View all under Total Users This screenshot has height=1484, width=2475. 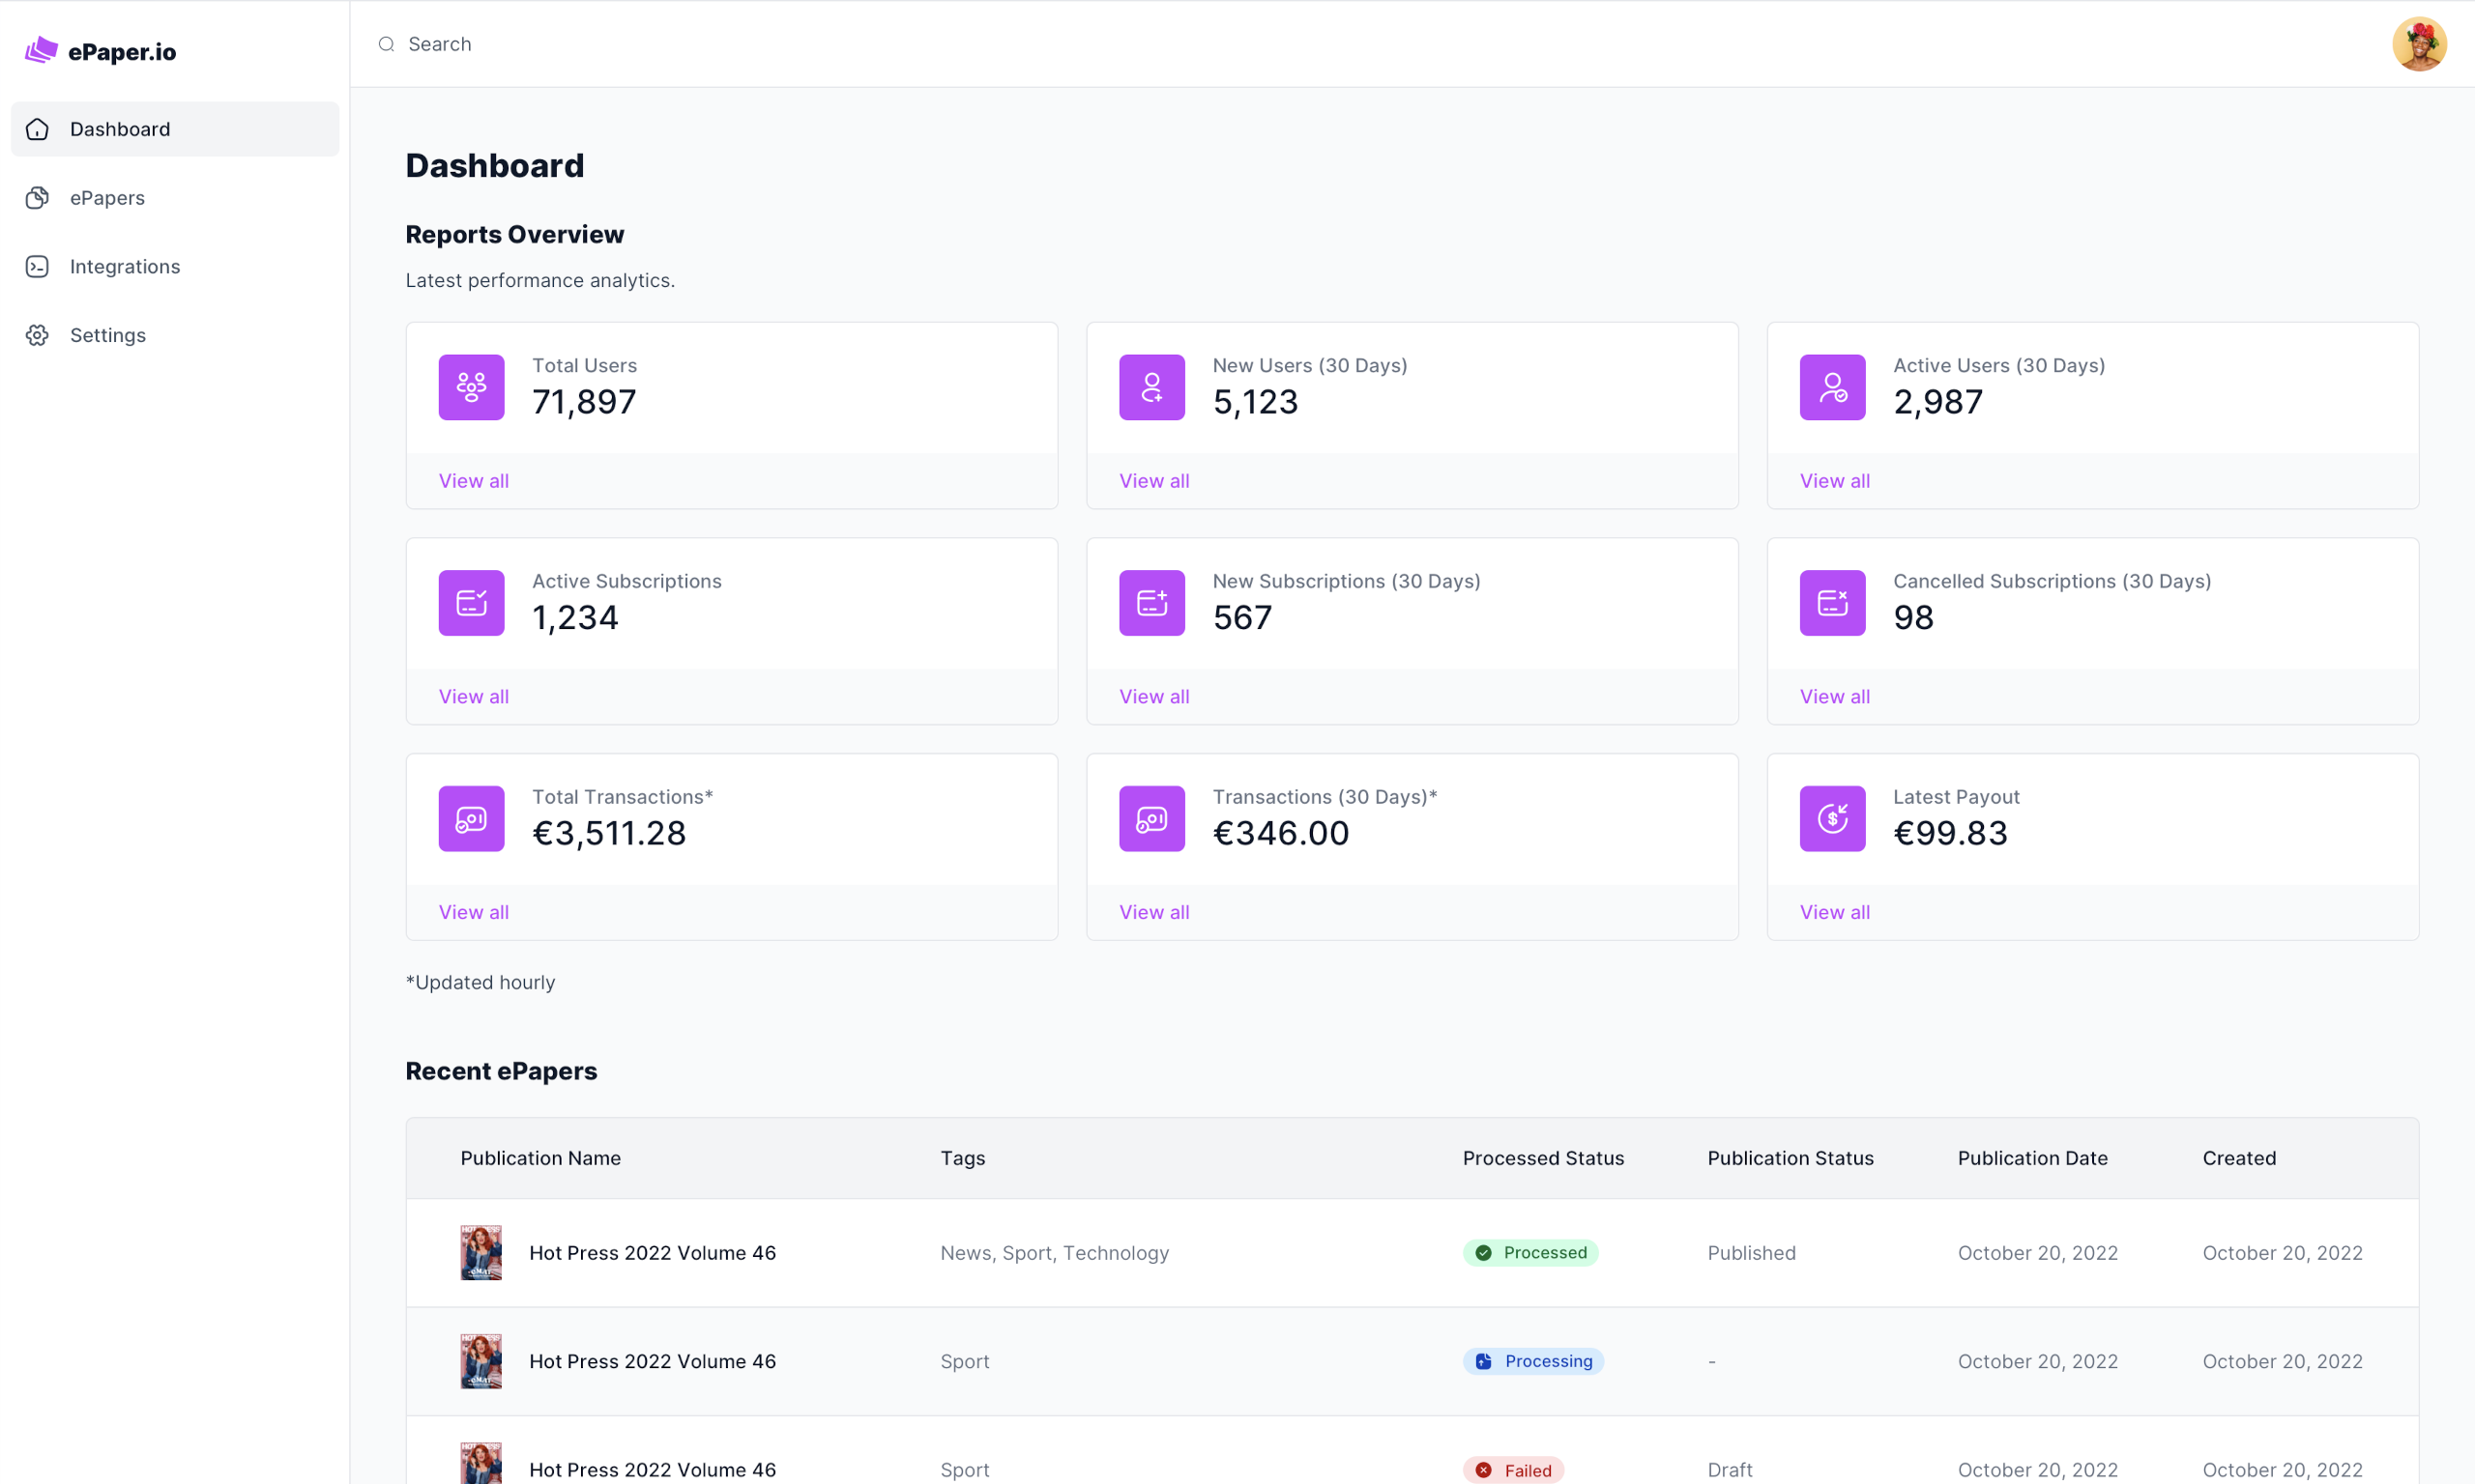pyautogui.click(x=473, y=481)
